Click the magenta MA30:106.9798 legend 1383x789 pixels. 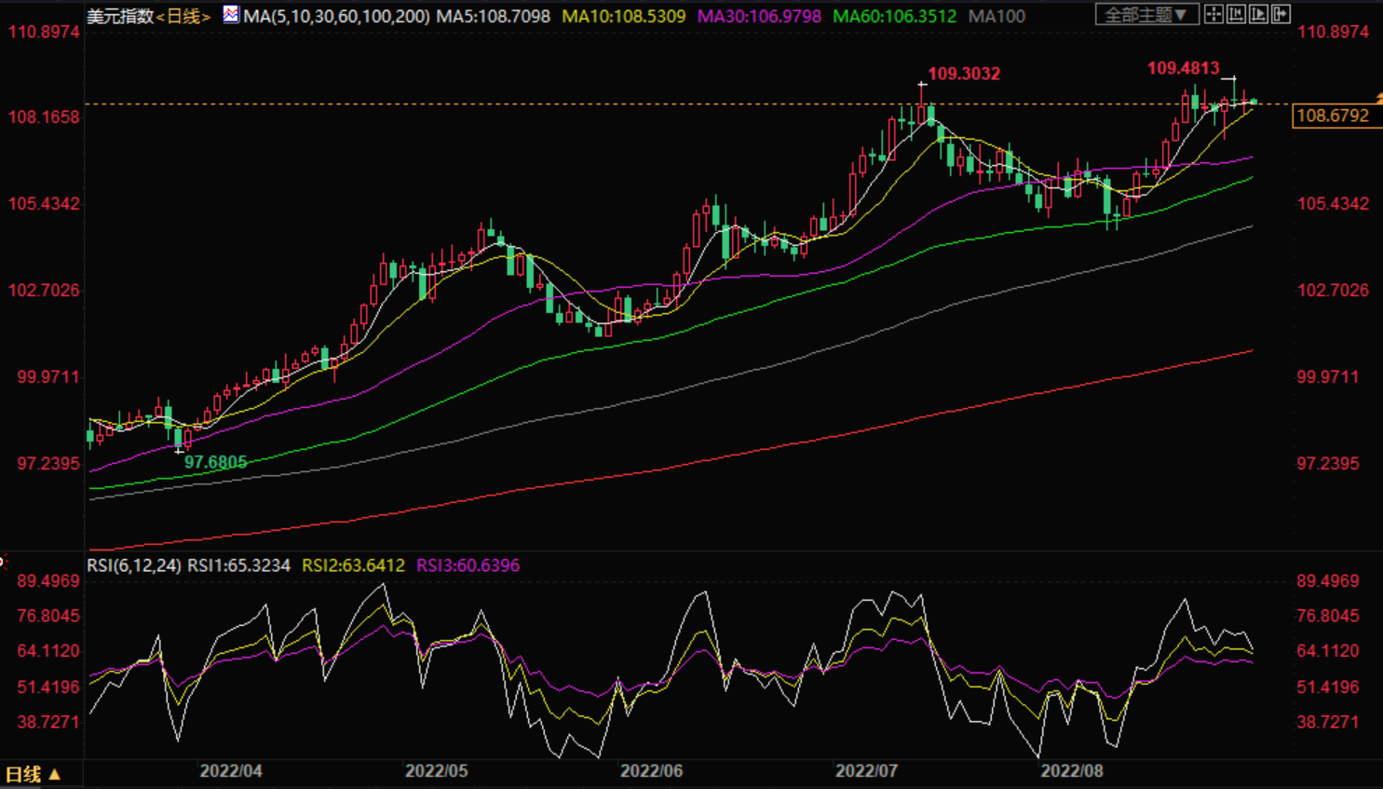coord(759,16)
